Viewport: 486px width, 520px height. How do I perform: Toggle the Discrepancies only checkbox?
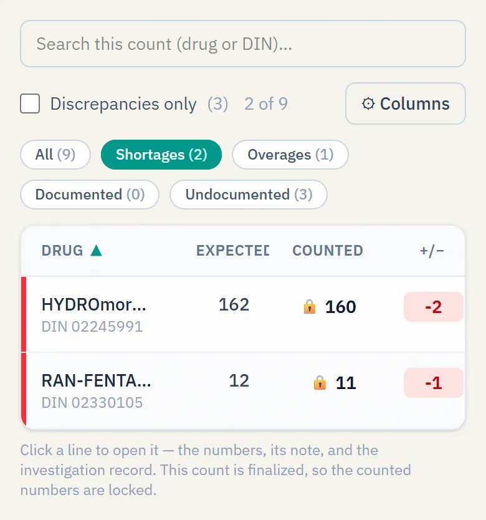[30, 104]
